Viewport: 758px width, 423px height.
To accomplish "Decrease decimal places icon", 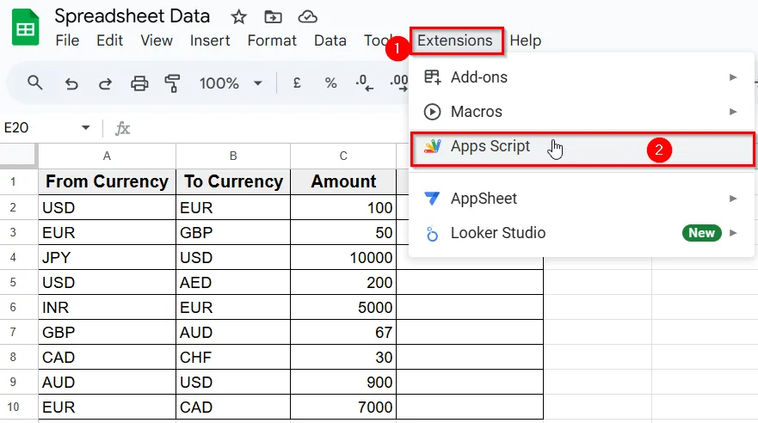I will click(364, 83).
